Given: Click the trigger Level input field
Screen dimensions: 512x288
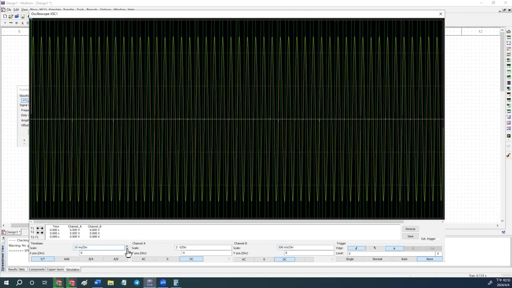Looking at the screenshot, I should [x=391, y=254].
